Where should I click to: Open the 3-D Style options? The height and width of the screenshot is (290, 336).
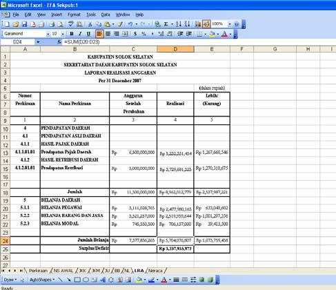tap(210, 280)
